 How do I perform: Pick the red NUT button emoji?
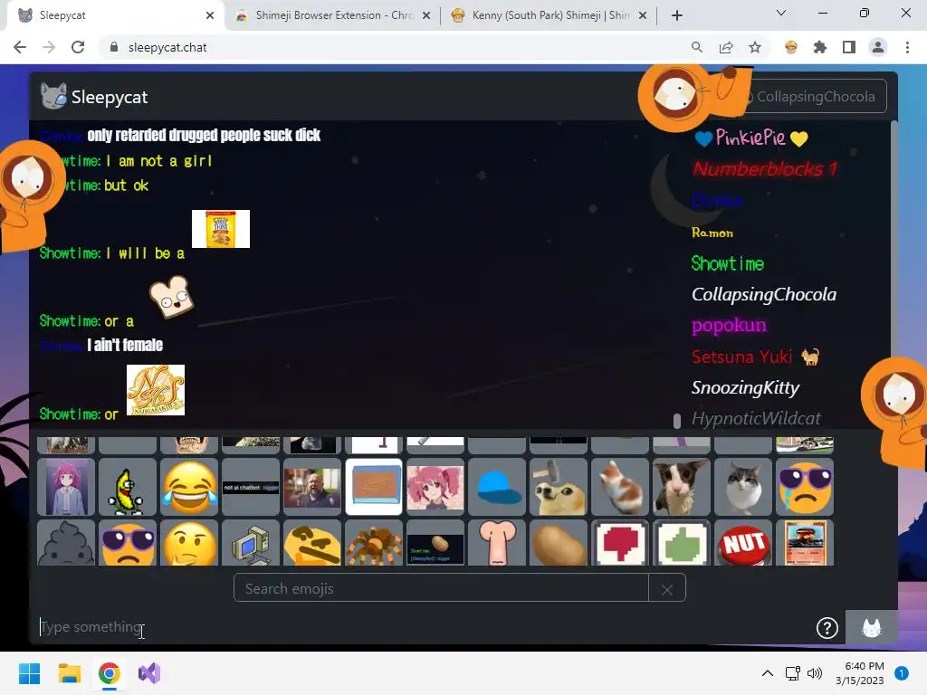[x=743, y=543]
